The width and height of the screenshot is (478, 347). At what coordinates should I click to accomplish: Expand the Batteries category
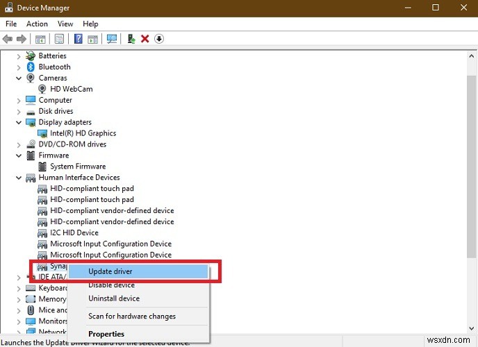coord(19,56)
